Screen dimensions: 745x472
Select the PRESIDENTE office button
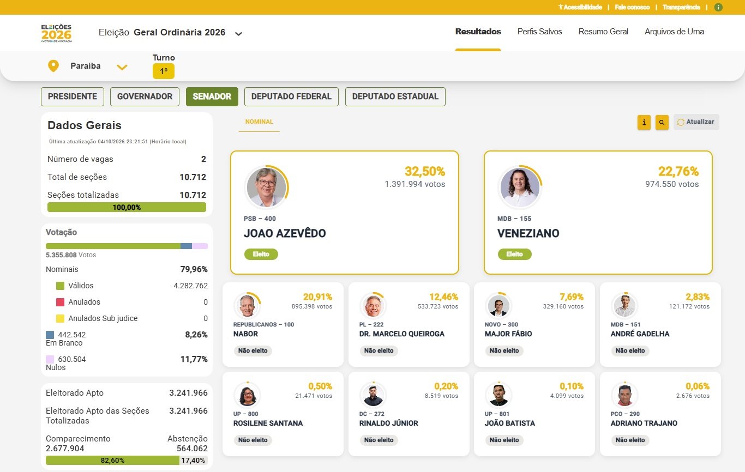coord(73,96)
